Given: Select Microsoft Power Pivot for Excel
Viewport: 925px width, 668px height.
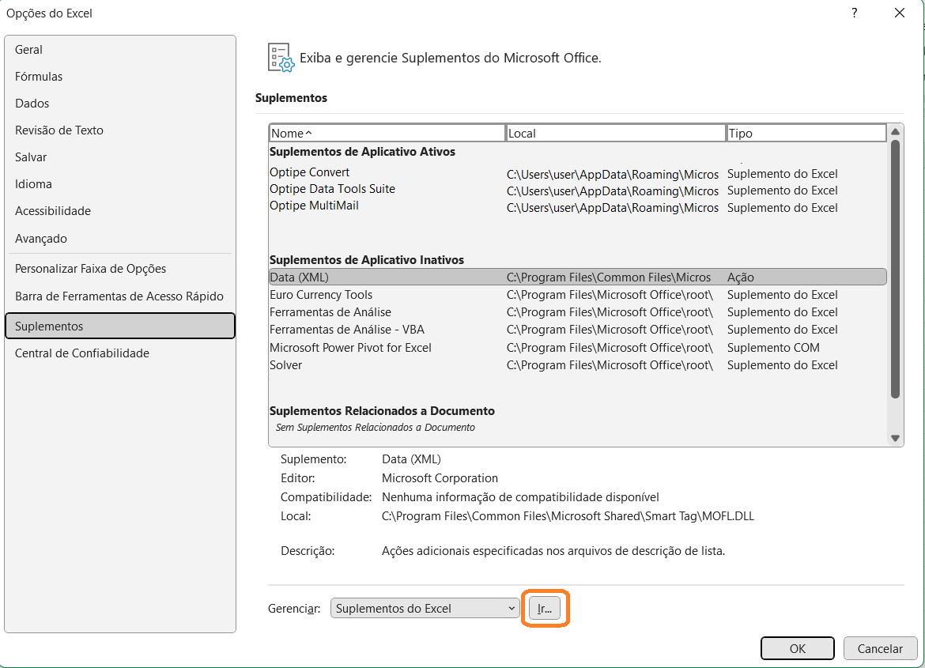Looking at the screenshot, I should 578,348.
